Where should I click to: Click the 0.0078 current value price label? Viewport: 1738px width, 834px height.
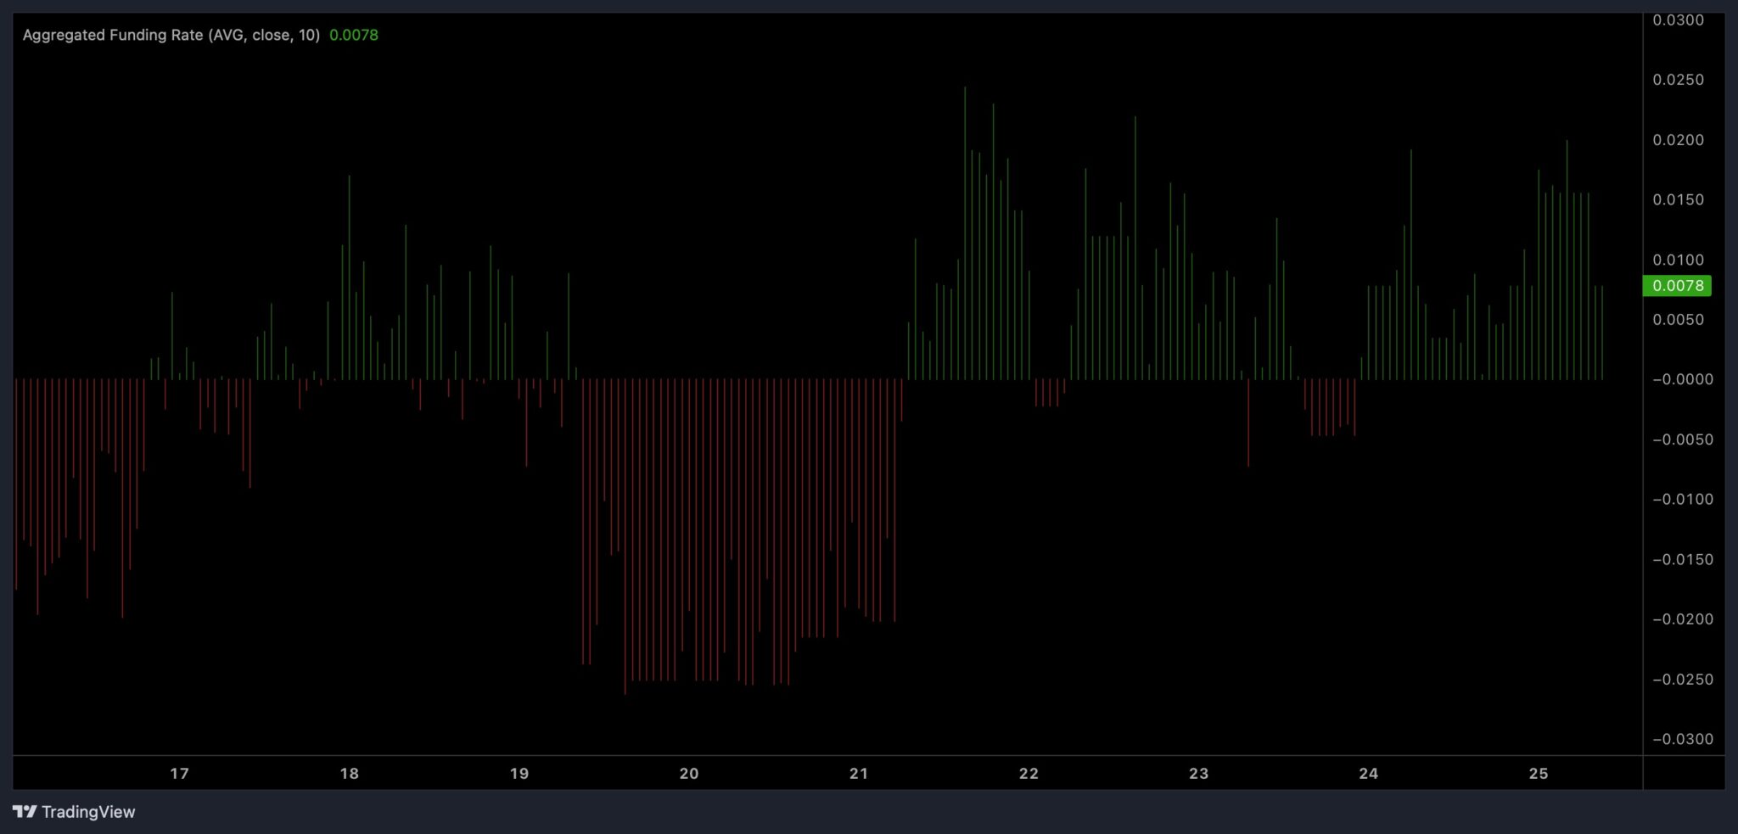1677,286
